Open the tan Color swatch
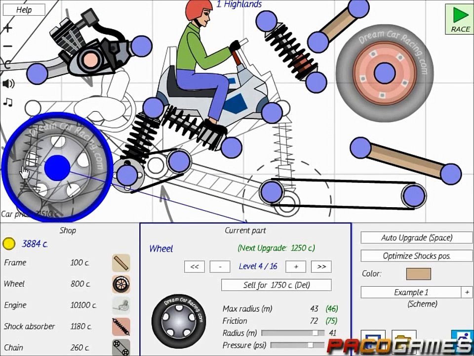This screenshot has width=474, height=356. (x=418, y=274)
